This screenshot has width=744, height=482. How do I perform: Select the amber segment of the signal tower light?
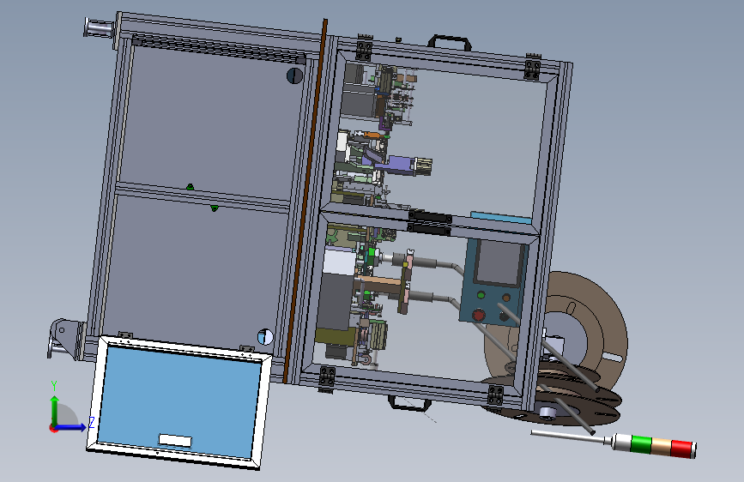[662, 447]
